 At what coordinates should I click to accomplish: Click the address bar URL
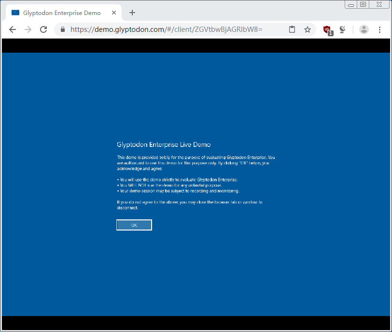pos(166,29)
